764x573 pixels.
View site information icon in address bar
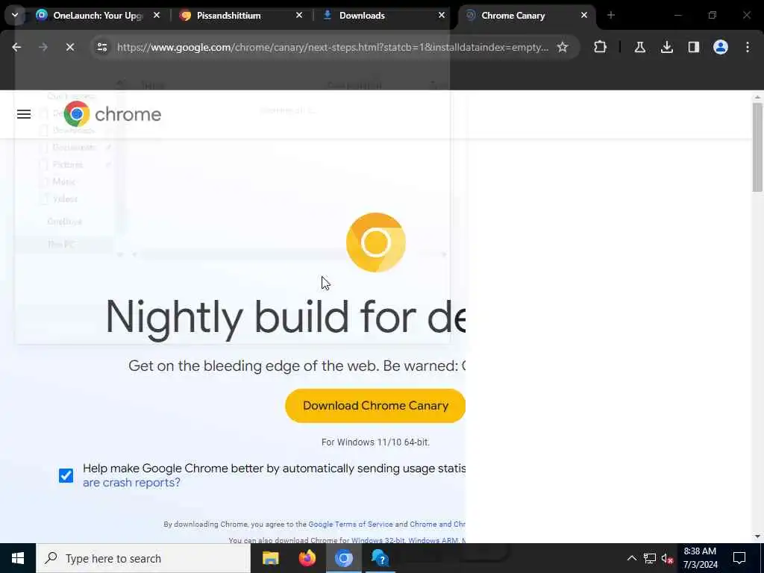coord(101,47)
